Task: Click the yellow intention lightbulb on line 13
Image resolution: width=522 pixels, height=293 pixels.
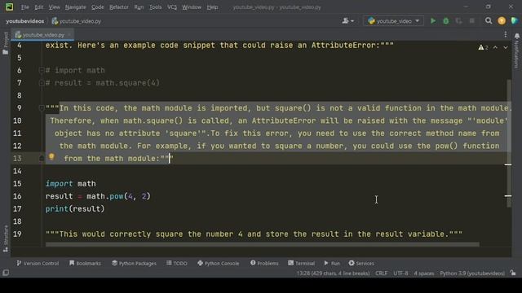Action: 51,157
